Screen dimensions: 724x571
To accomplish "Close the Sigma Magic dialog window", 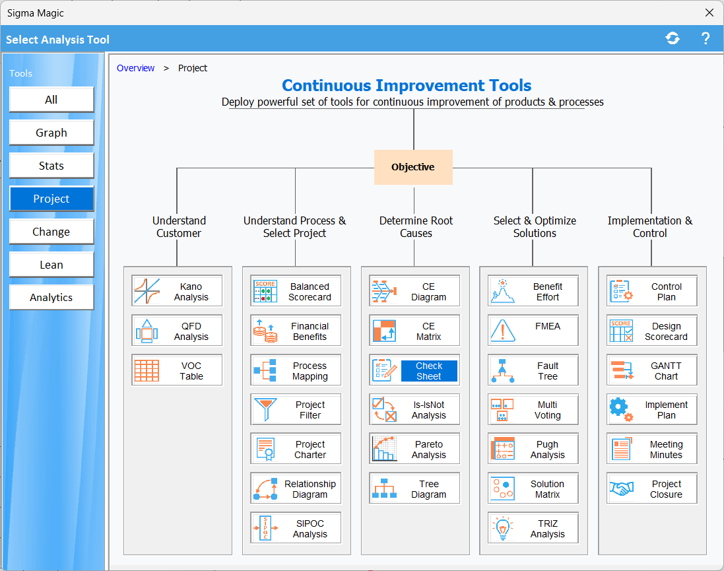I will (x=709, y=13).
